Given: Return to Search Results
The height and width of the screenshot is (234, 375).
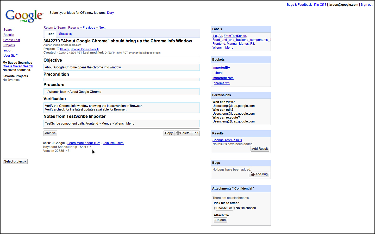Looking at the screenshot, I should (x=61, y=28).
